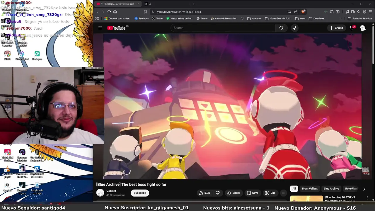
Task: Go back using browser back arrow
Action: pyautogui.click(x=98, y=12)
